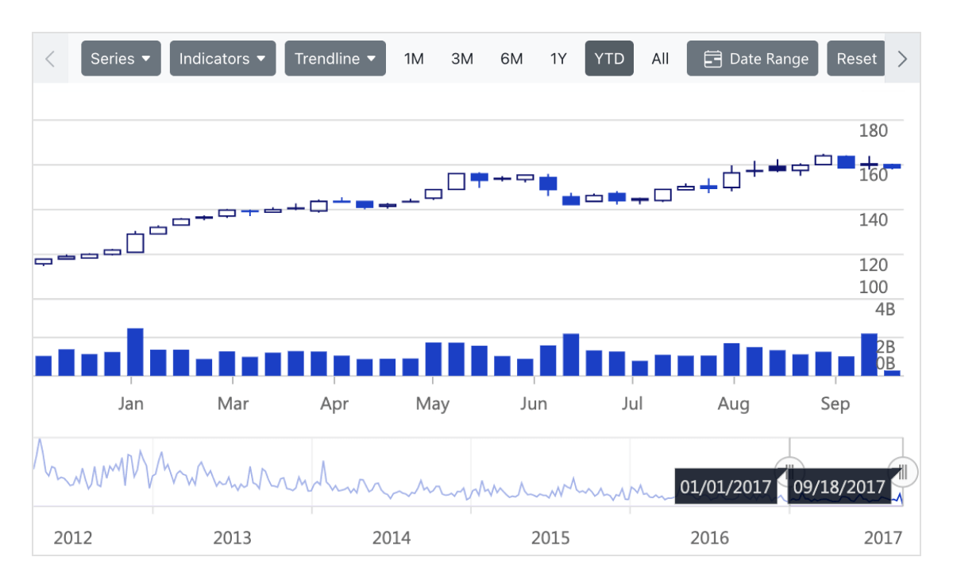Click the tallest volume bar near Jan
Image resolution: width=953 pixels, height=588 pixels.
click(x=135, y=350)
